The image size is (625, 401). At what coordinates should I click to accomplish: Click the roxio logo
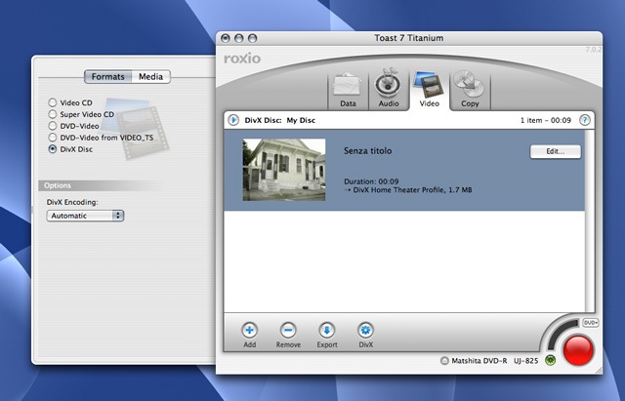pos(242,59)
